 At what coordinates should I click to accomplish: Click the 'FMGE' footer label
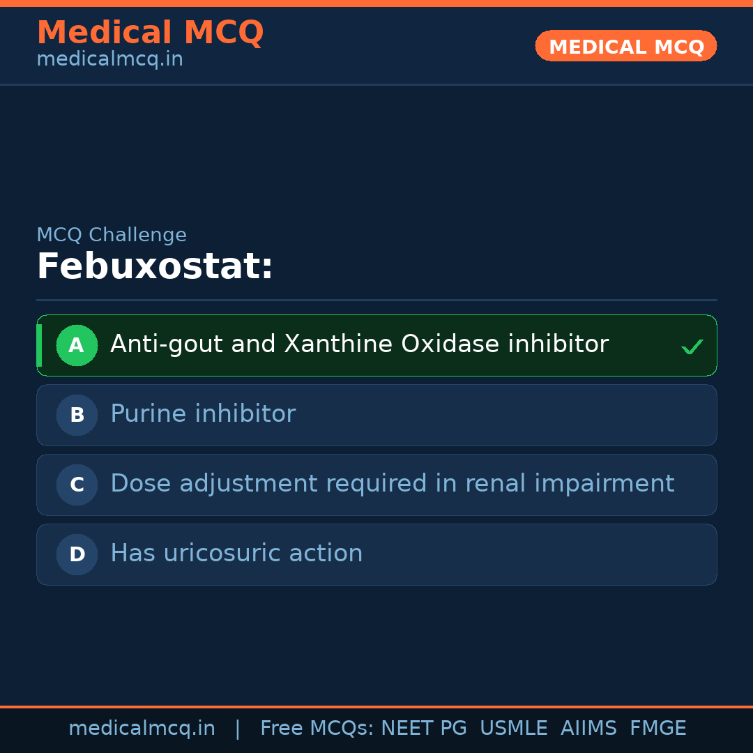[658, 729]
